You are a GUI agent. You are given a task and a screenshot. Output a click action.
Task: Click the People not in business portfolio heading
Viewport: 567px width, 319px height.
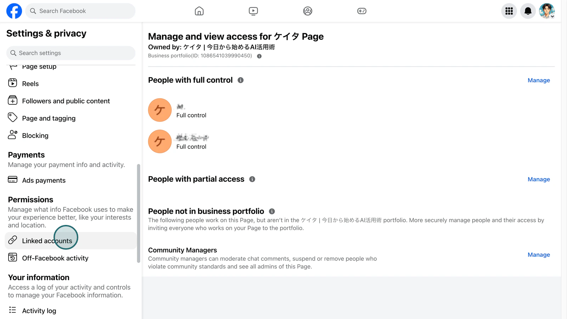click(206, 211)
